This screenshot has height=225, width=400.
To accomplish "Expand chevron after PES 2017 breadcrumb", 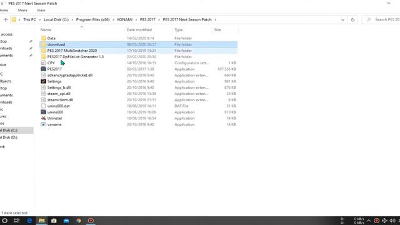I will pyautogui.click(x=159, y=19).
